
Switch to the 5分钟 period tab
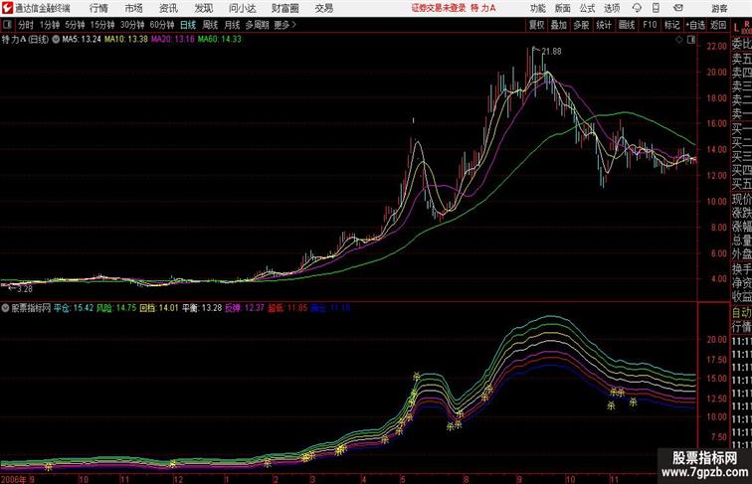point(75,25)
